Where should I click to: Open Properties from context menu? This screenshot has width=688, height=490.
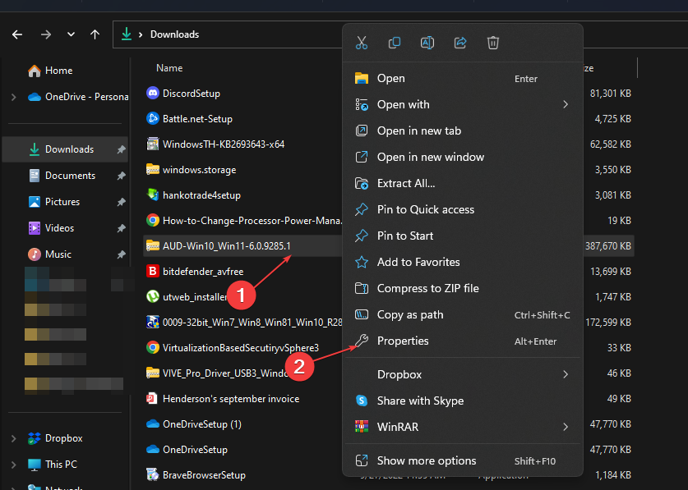click(463, 341)
